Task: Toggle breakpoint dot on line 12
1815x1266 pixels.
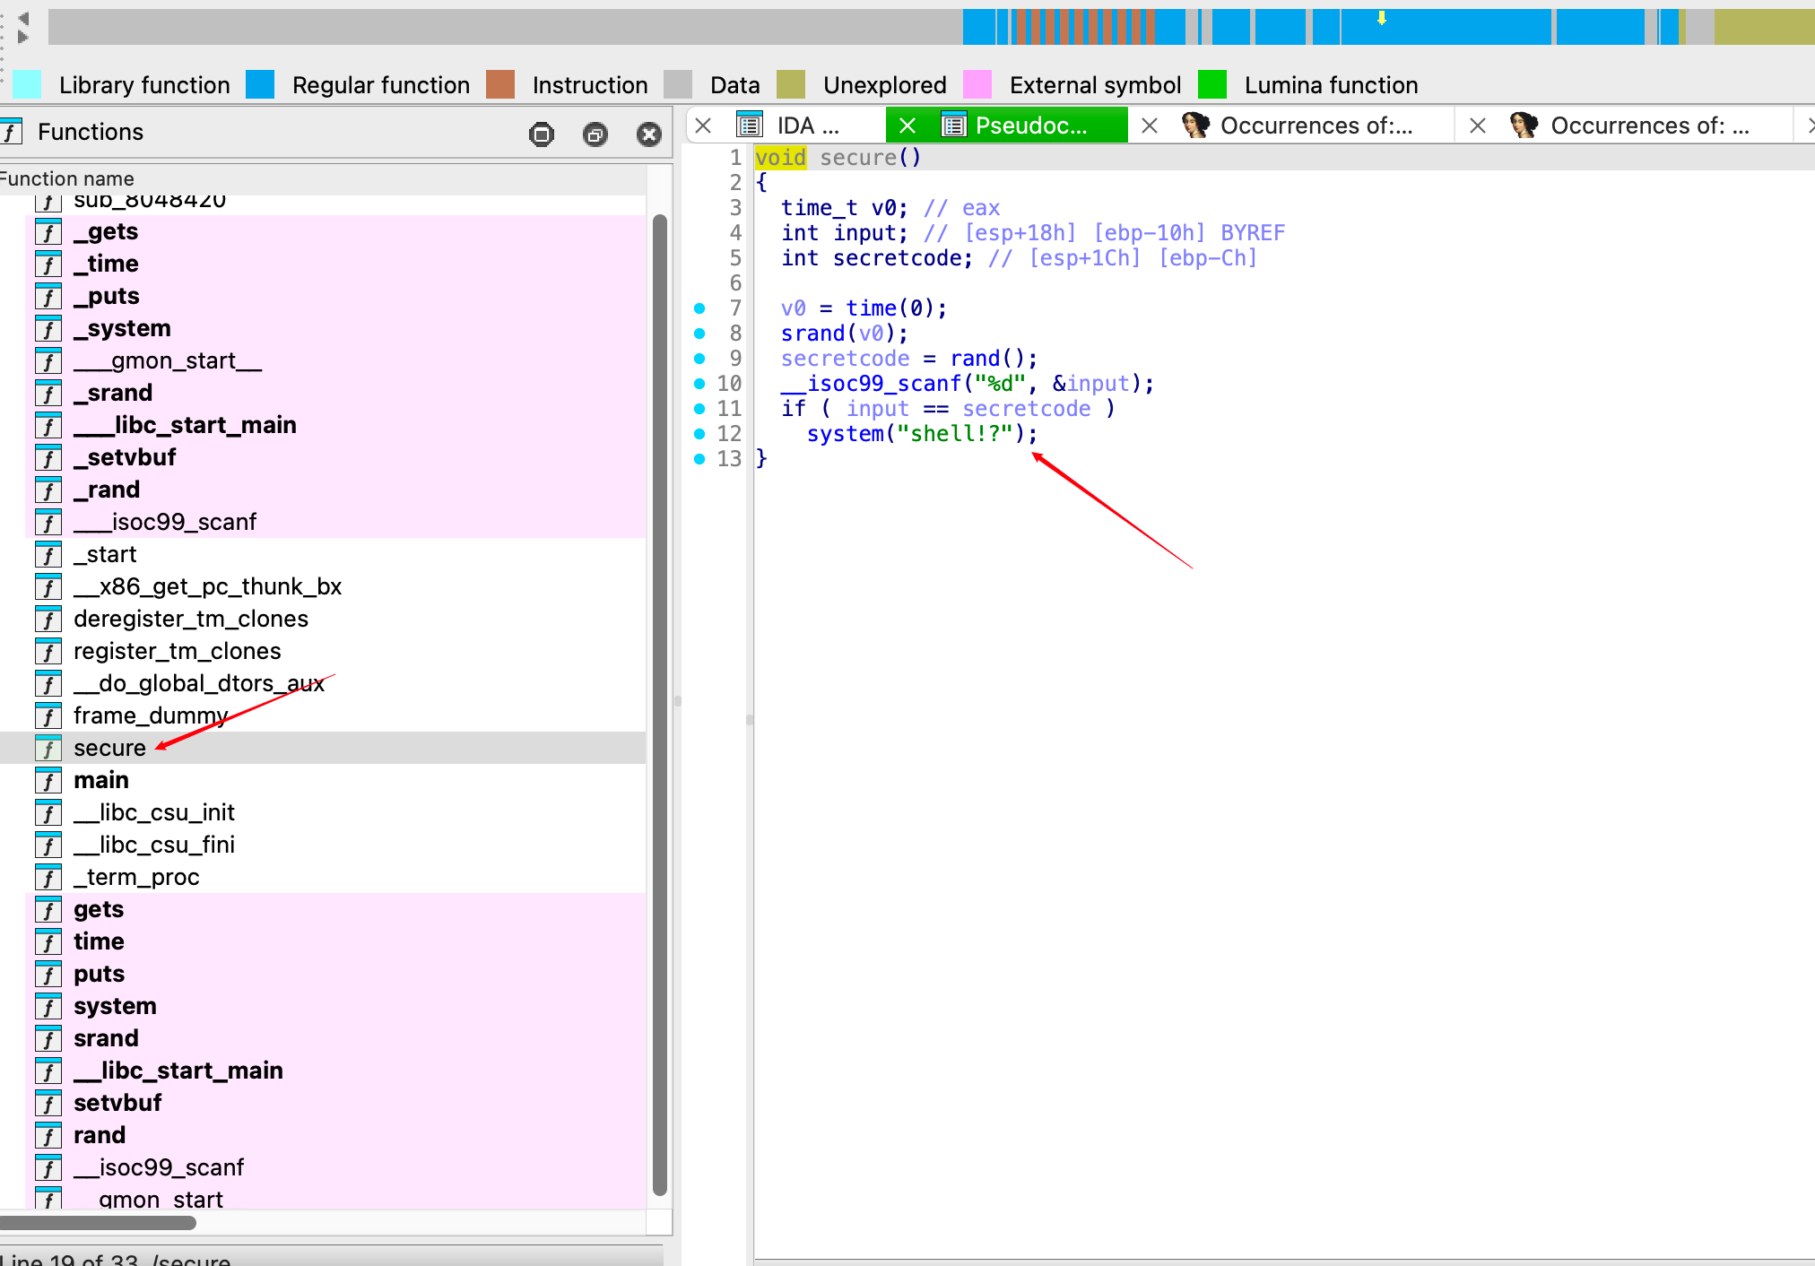Action: (699, 434)
